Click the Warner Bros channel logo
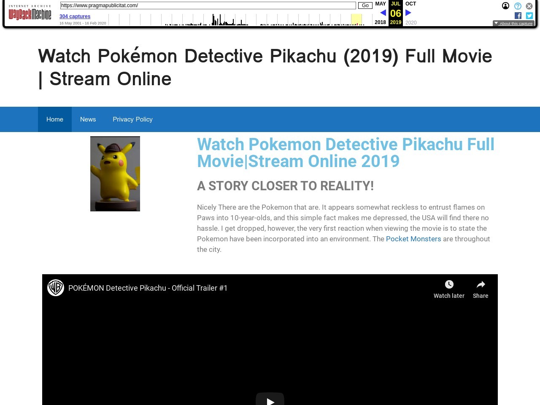This screenshot has width=540, height=405. tap(56, 288)
